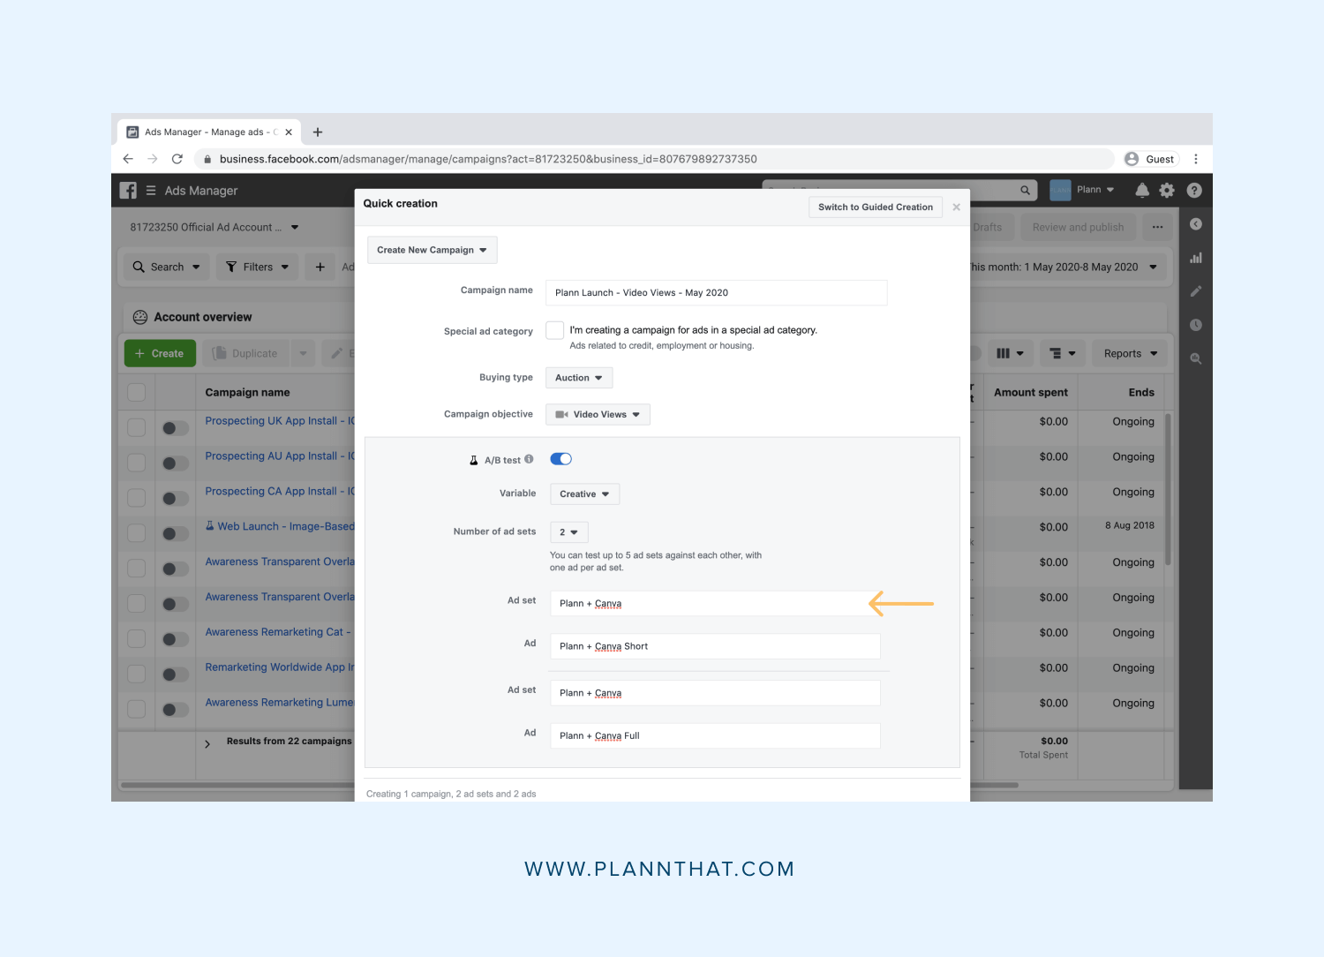Check the Awareness Remarketing Cat row checkbox
Screen dimensions: 1324x957
coord(137,638)
